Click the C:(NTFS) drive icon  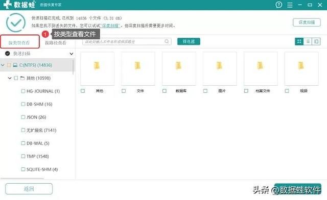tap(15, 65)
